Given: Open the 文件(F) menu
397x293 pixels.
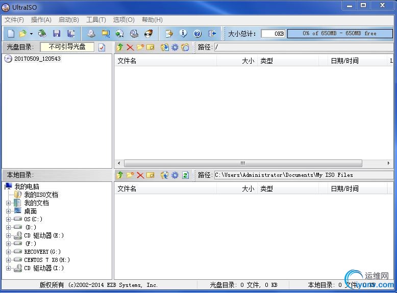Looking at the screenshot, I should 14,20.
